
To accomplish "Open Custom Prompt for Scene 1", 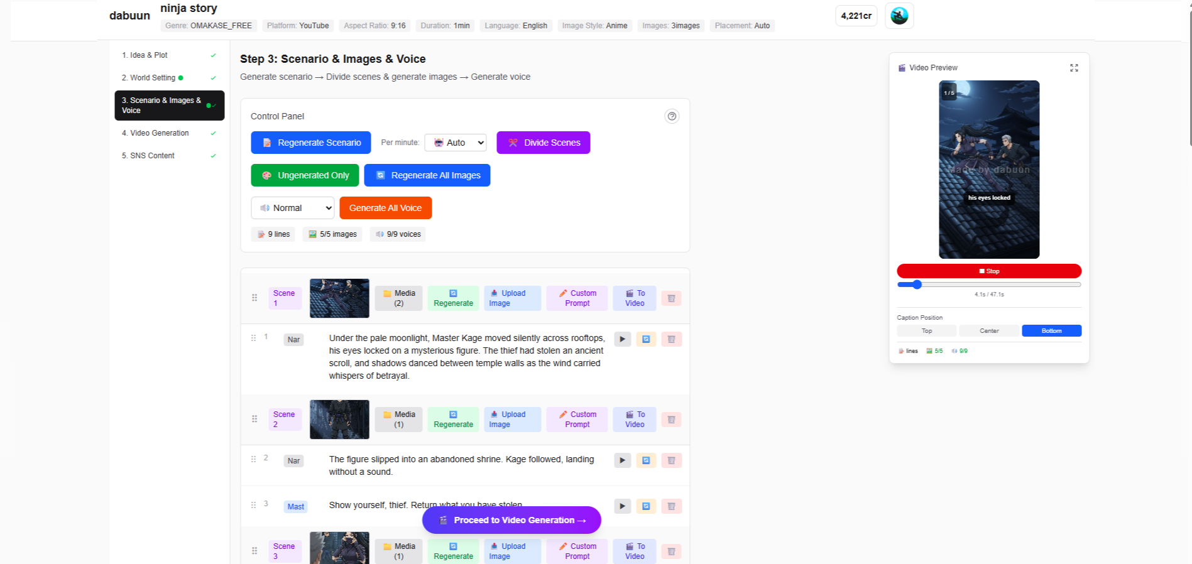I will coord(577,298).
